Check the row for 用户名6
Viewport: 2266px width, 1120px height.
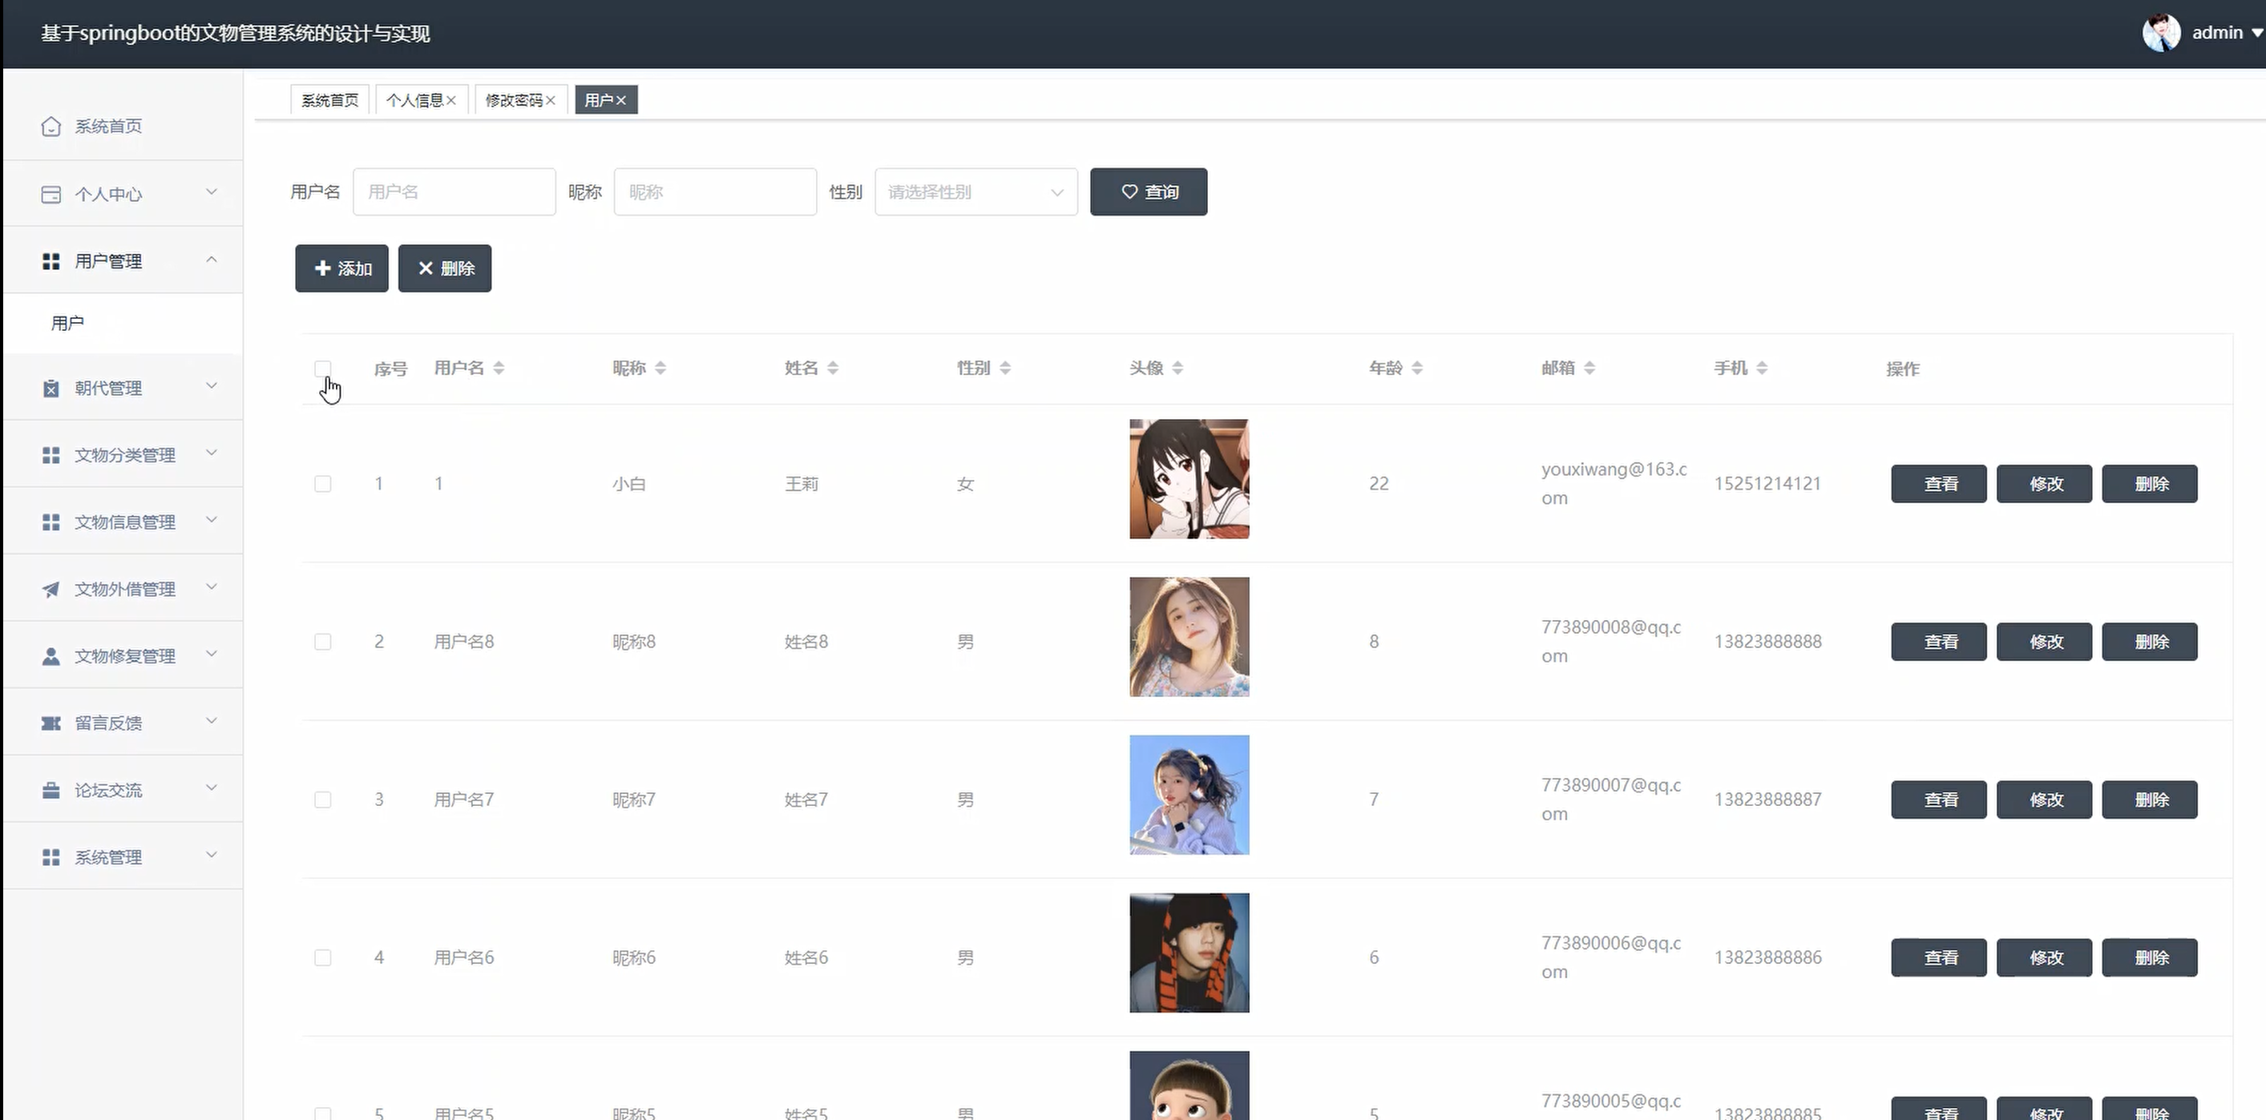pyautogui.click(x=323, y=958)
